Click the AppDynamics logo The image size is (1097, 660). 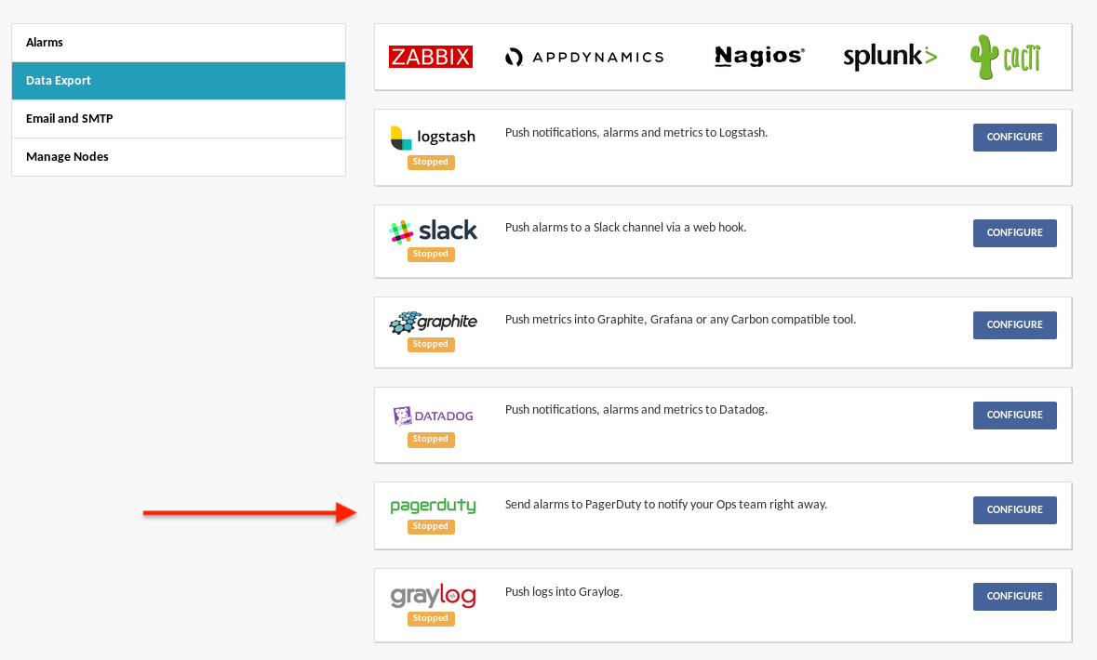click(x=584, y=57)
